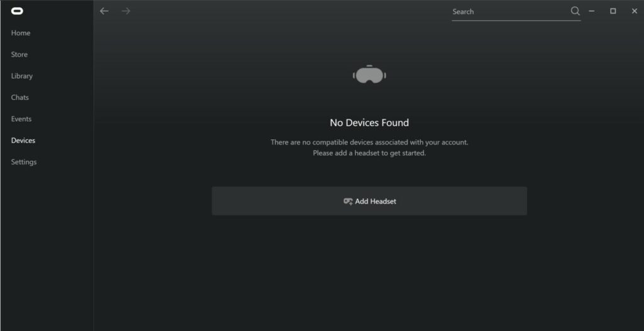Select Devices in the sidebar
The height and width of the screenshot is (331, 644).
23,140
